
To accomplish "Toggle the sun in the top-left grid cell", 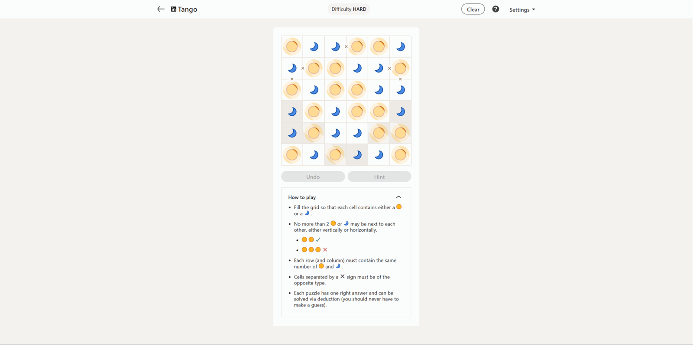I will point(292,47).
